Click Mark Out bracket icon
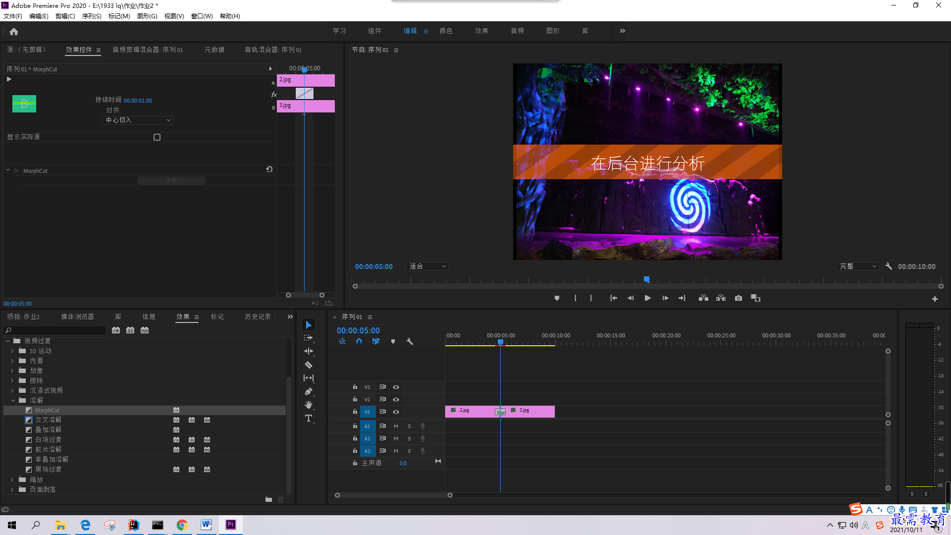 591,298
